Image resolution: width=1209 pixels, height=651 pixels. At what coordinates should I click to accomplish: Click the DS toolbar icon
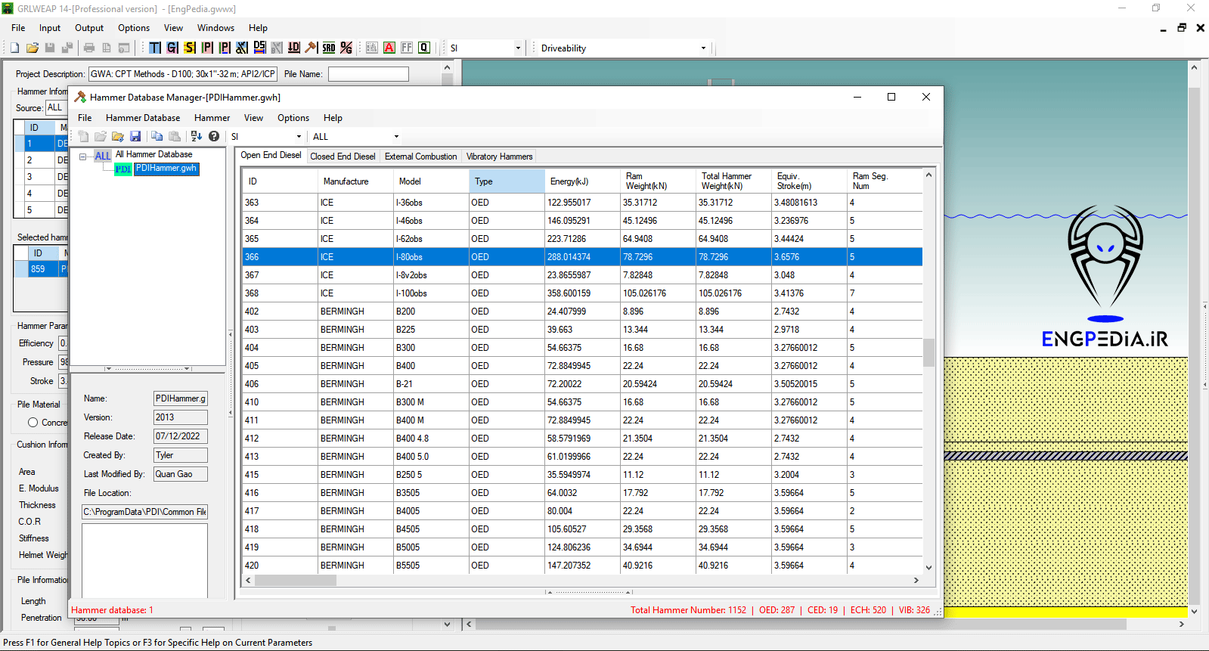(259, 48)
